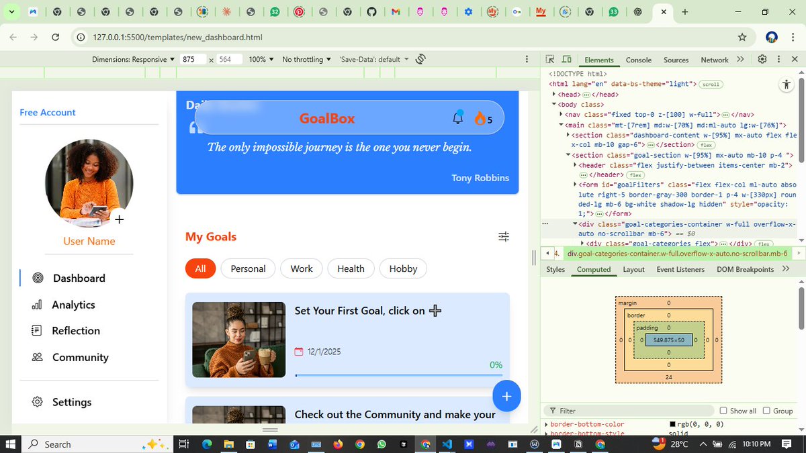Click the flame streak icon showing 5
806x453 pixels.
click(x=481, y=117)
